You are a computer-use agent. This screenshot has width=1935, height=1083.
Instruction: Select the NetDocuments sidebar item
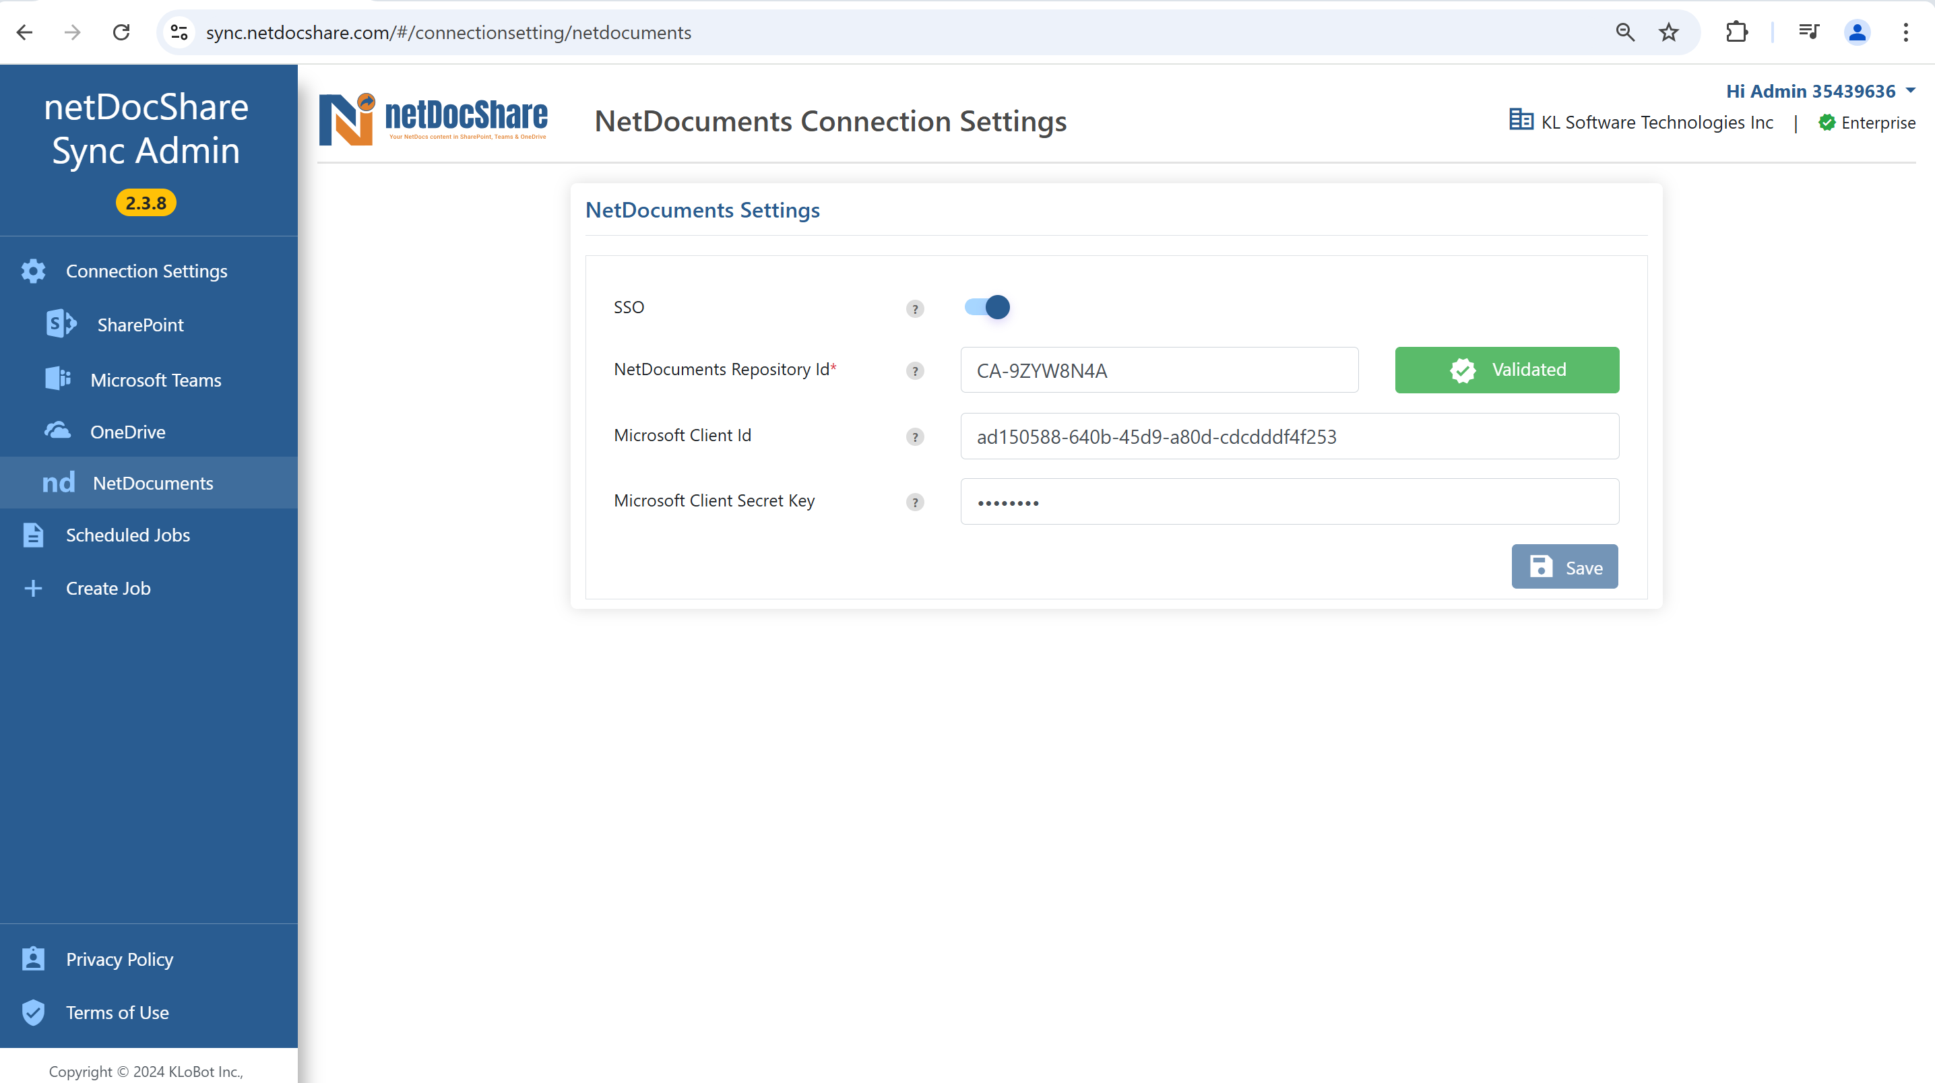(x=149, y=483)
